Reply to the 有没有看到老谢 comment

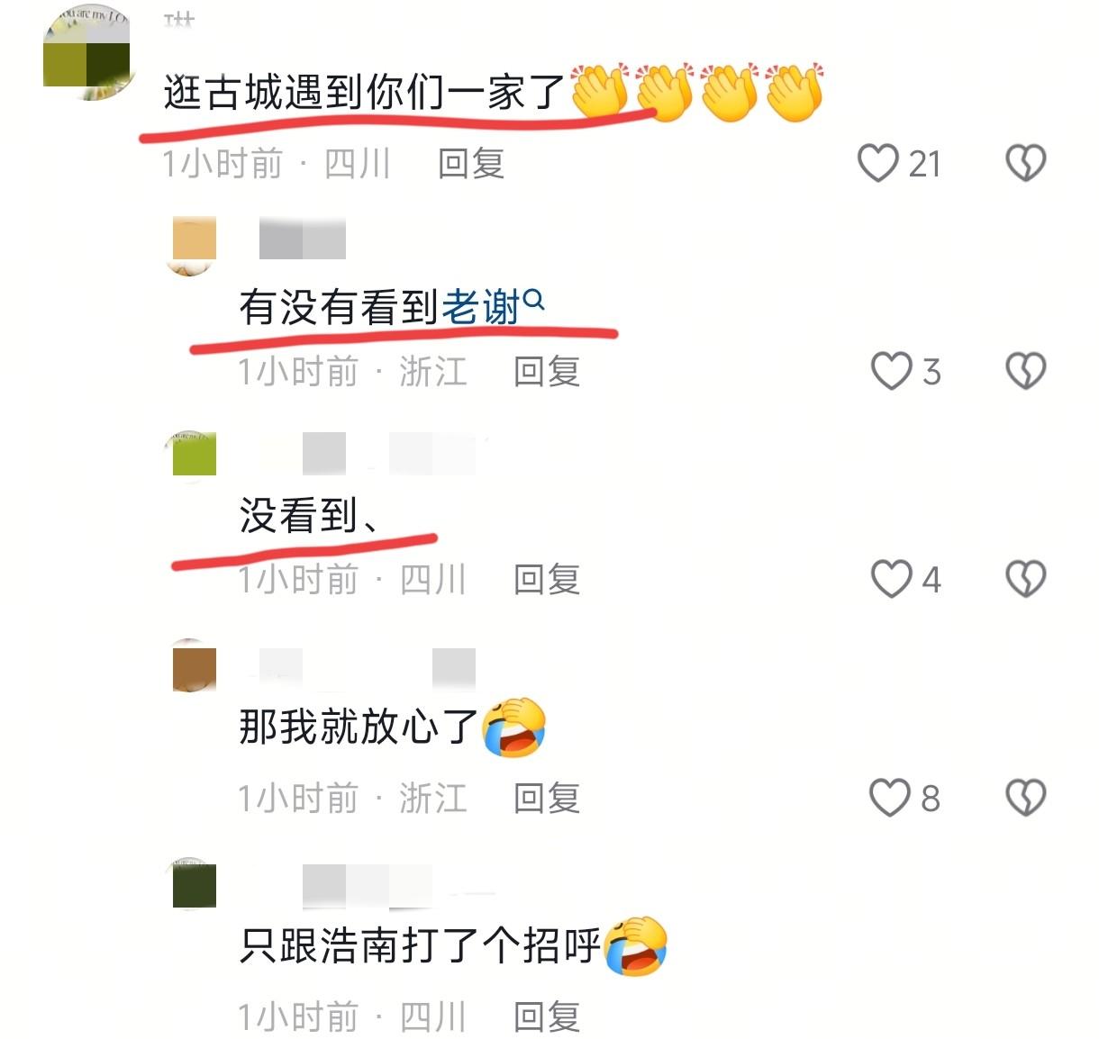(546, 371)
